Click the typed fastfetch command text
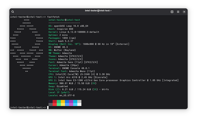 (x=53, y=17)
